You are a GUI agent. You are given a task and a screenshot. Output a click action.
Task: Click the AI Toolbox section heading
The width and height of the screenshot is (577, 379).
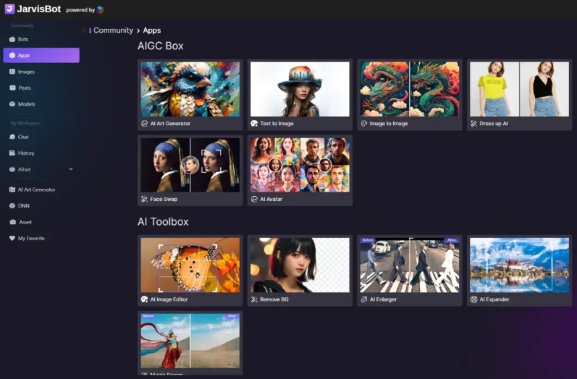pos(163,222)
